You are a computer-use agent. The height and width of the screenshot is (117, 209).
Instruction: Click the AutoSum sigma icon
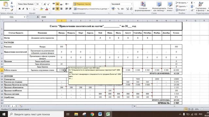[192, 3]
